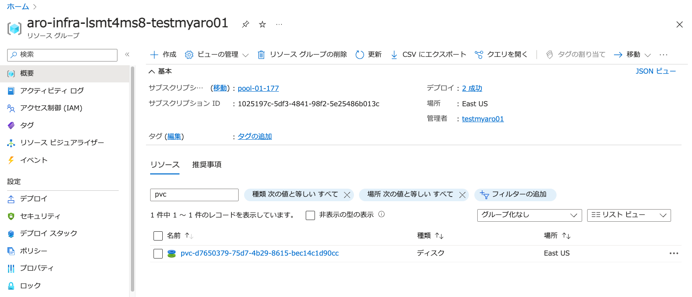This screenshot has width=692, height=297.
Task: Click the ビューの管理 gear icon
Action: tap(189, 55)
